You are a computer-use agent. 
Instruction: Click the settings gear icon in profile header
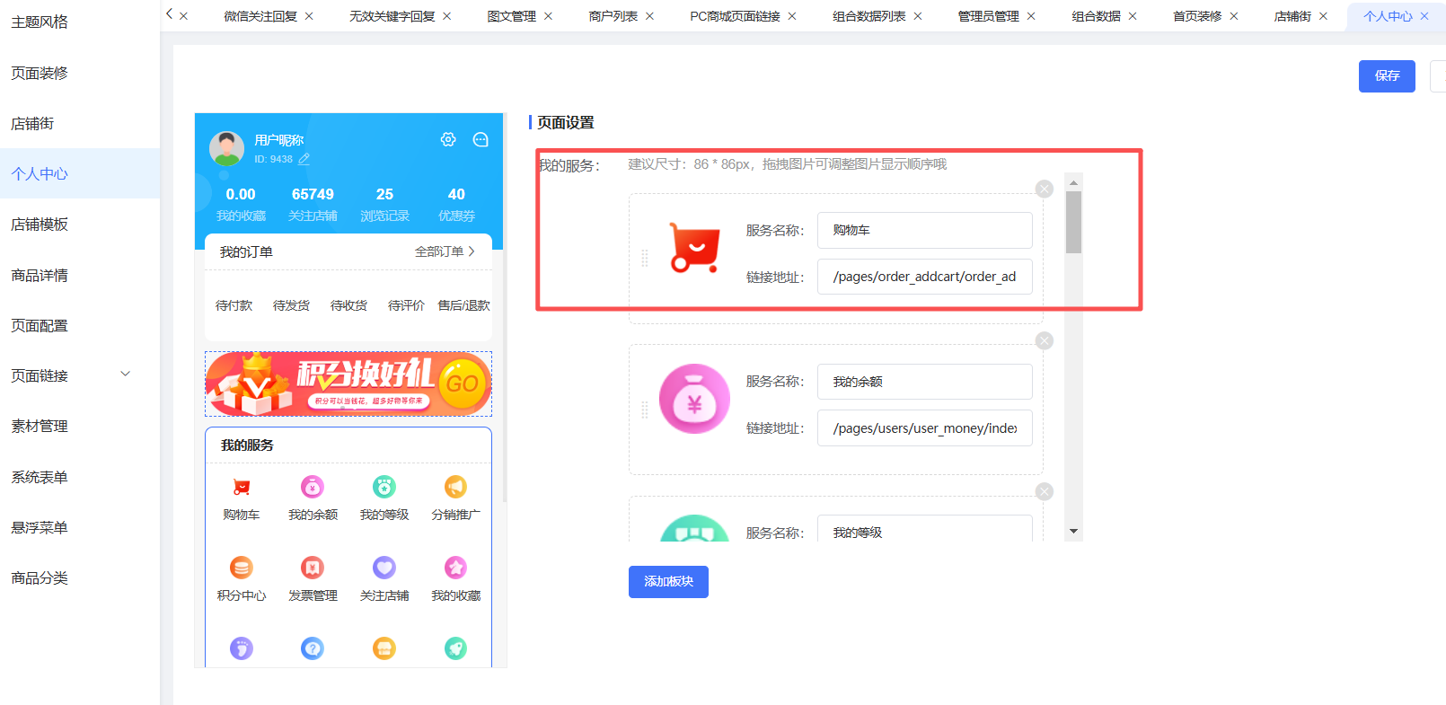(448, 139)
